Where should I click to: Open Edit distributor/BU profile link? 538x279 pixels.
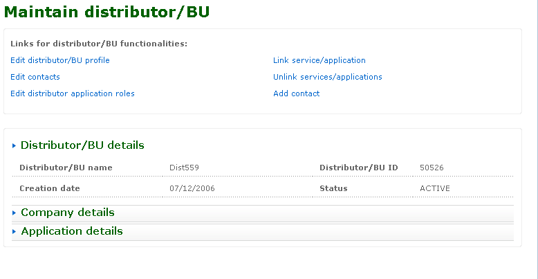point(60,60)
